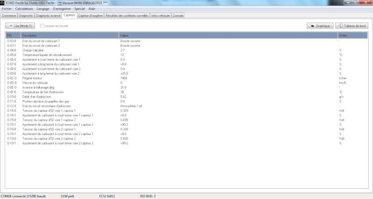Screen dimensions: 373x199
Task: Select the Charge calculée row
Action: click(187, 50)
